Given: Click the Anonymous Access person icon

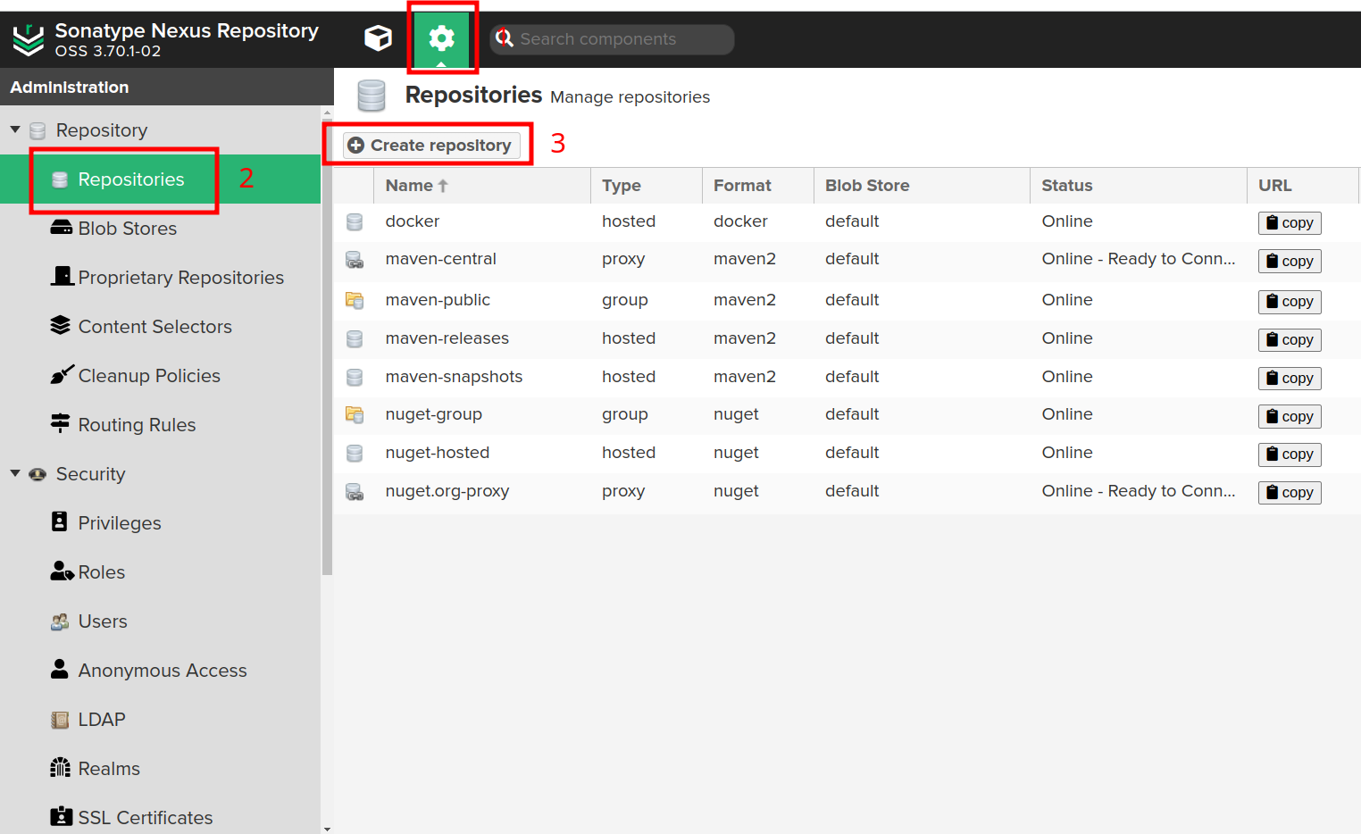Looking at the screenshot, I should coord(60,669).
